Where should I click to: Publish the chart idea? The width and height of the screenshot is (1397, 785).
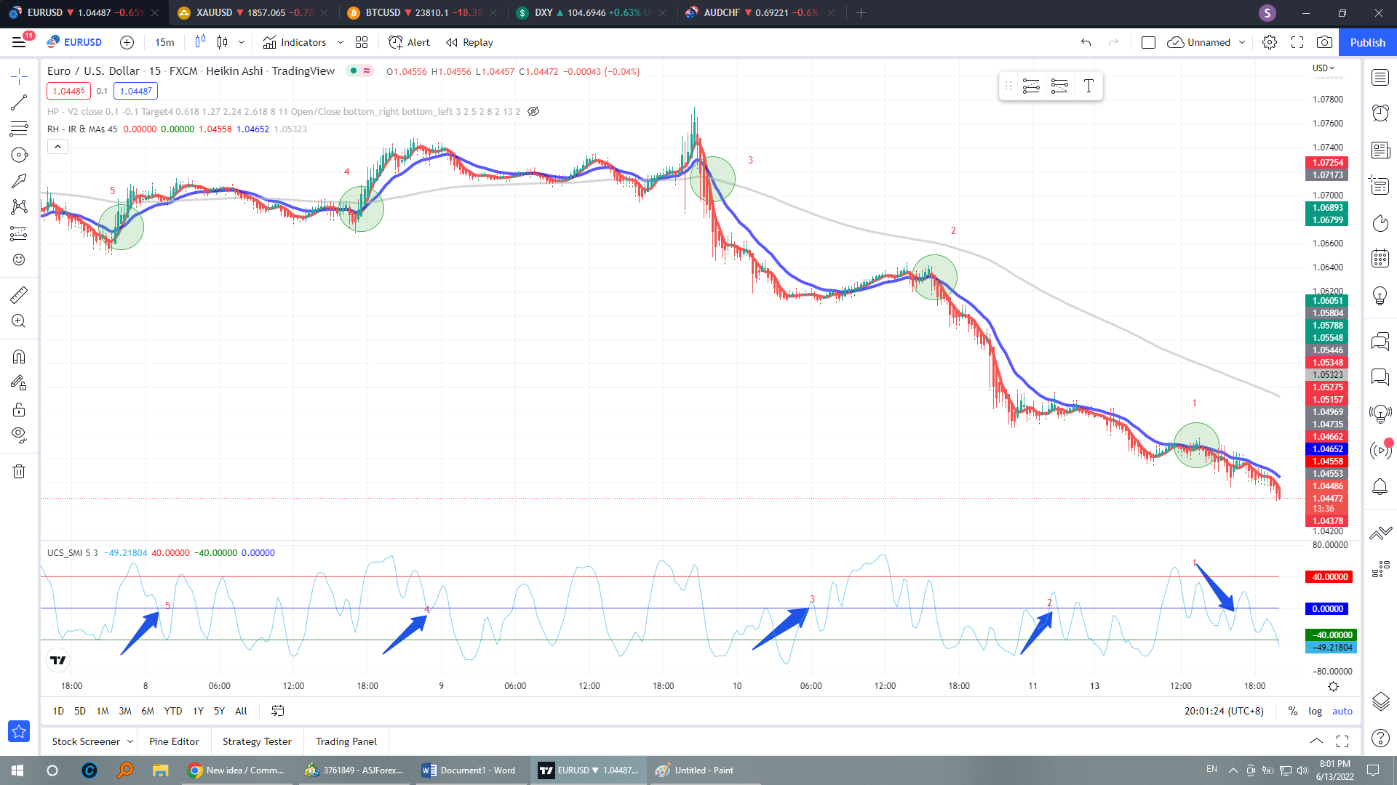point(1367,42)
